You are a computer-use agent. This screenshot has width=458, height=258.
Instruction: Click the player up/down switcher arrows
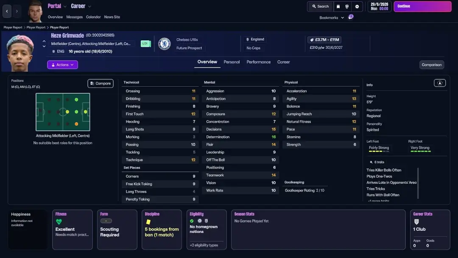[x=44, y=44]
